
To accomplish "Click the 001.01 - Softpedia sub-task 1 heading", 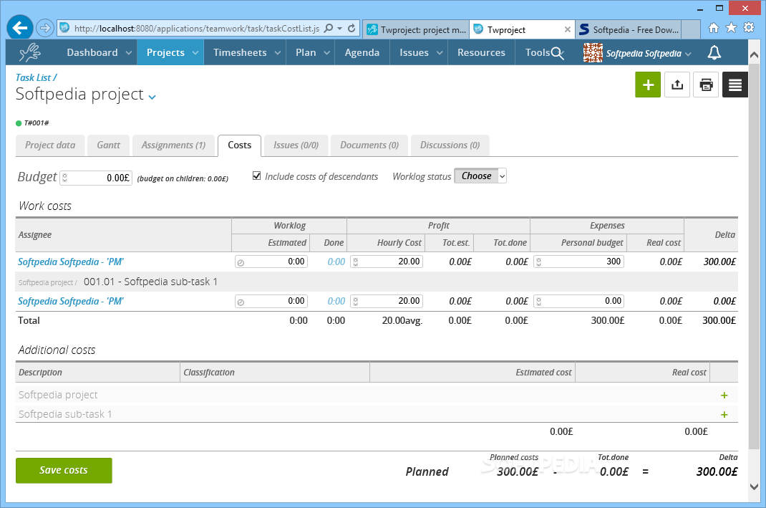I will [x=150, y=282].
